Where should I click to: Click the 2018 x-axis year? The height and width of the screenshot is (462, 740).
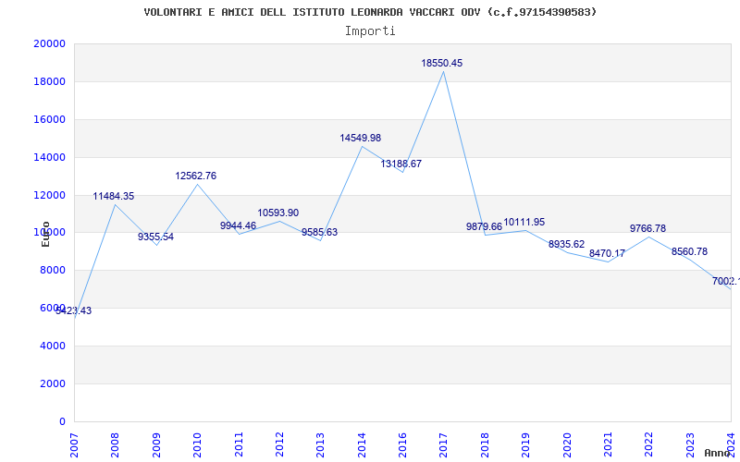485,444
